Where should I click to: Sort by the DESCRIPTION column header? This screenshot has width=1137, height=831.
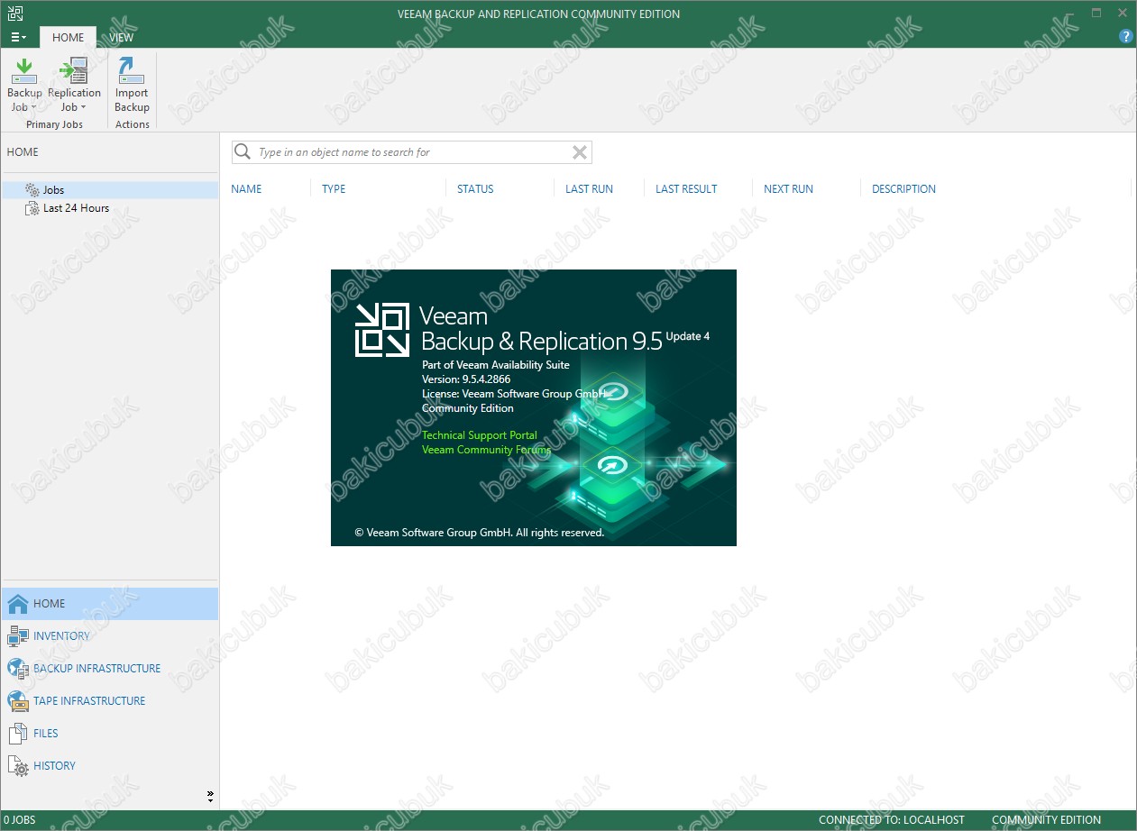903,189
